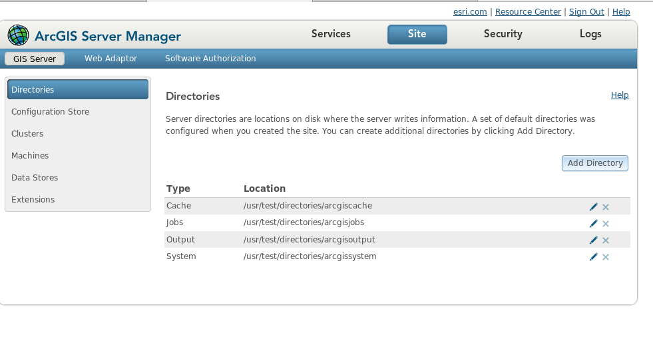
Task: Go to the Security tab
Action: click(503, 34)
